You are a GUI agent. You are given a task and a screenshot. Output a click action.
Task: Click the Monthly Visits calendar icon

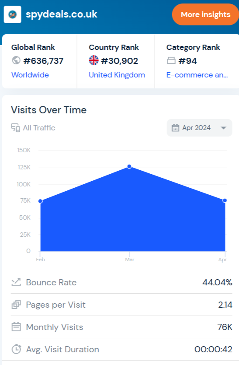[x=16, y=327]
